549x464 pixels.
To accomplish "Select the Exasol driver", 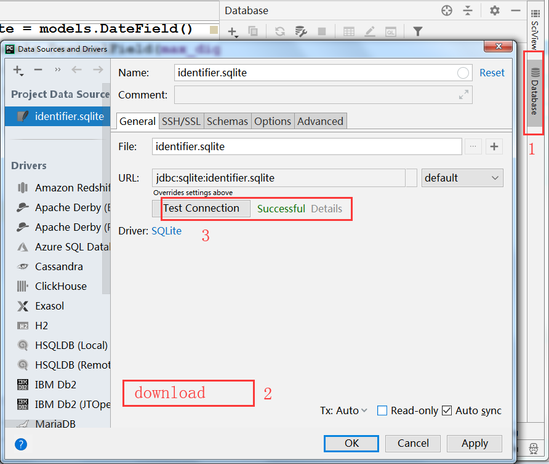I will coord(58,306).
